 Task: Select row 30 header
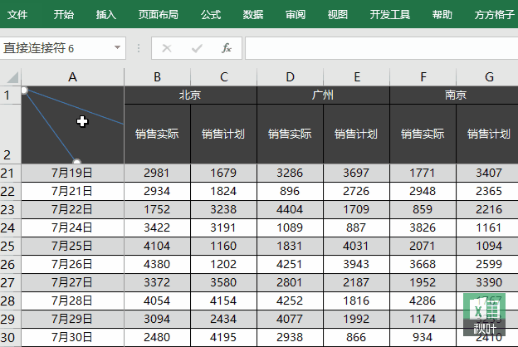point(10,337)
